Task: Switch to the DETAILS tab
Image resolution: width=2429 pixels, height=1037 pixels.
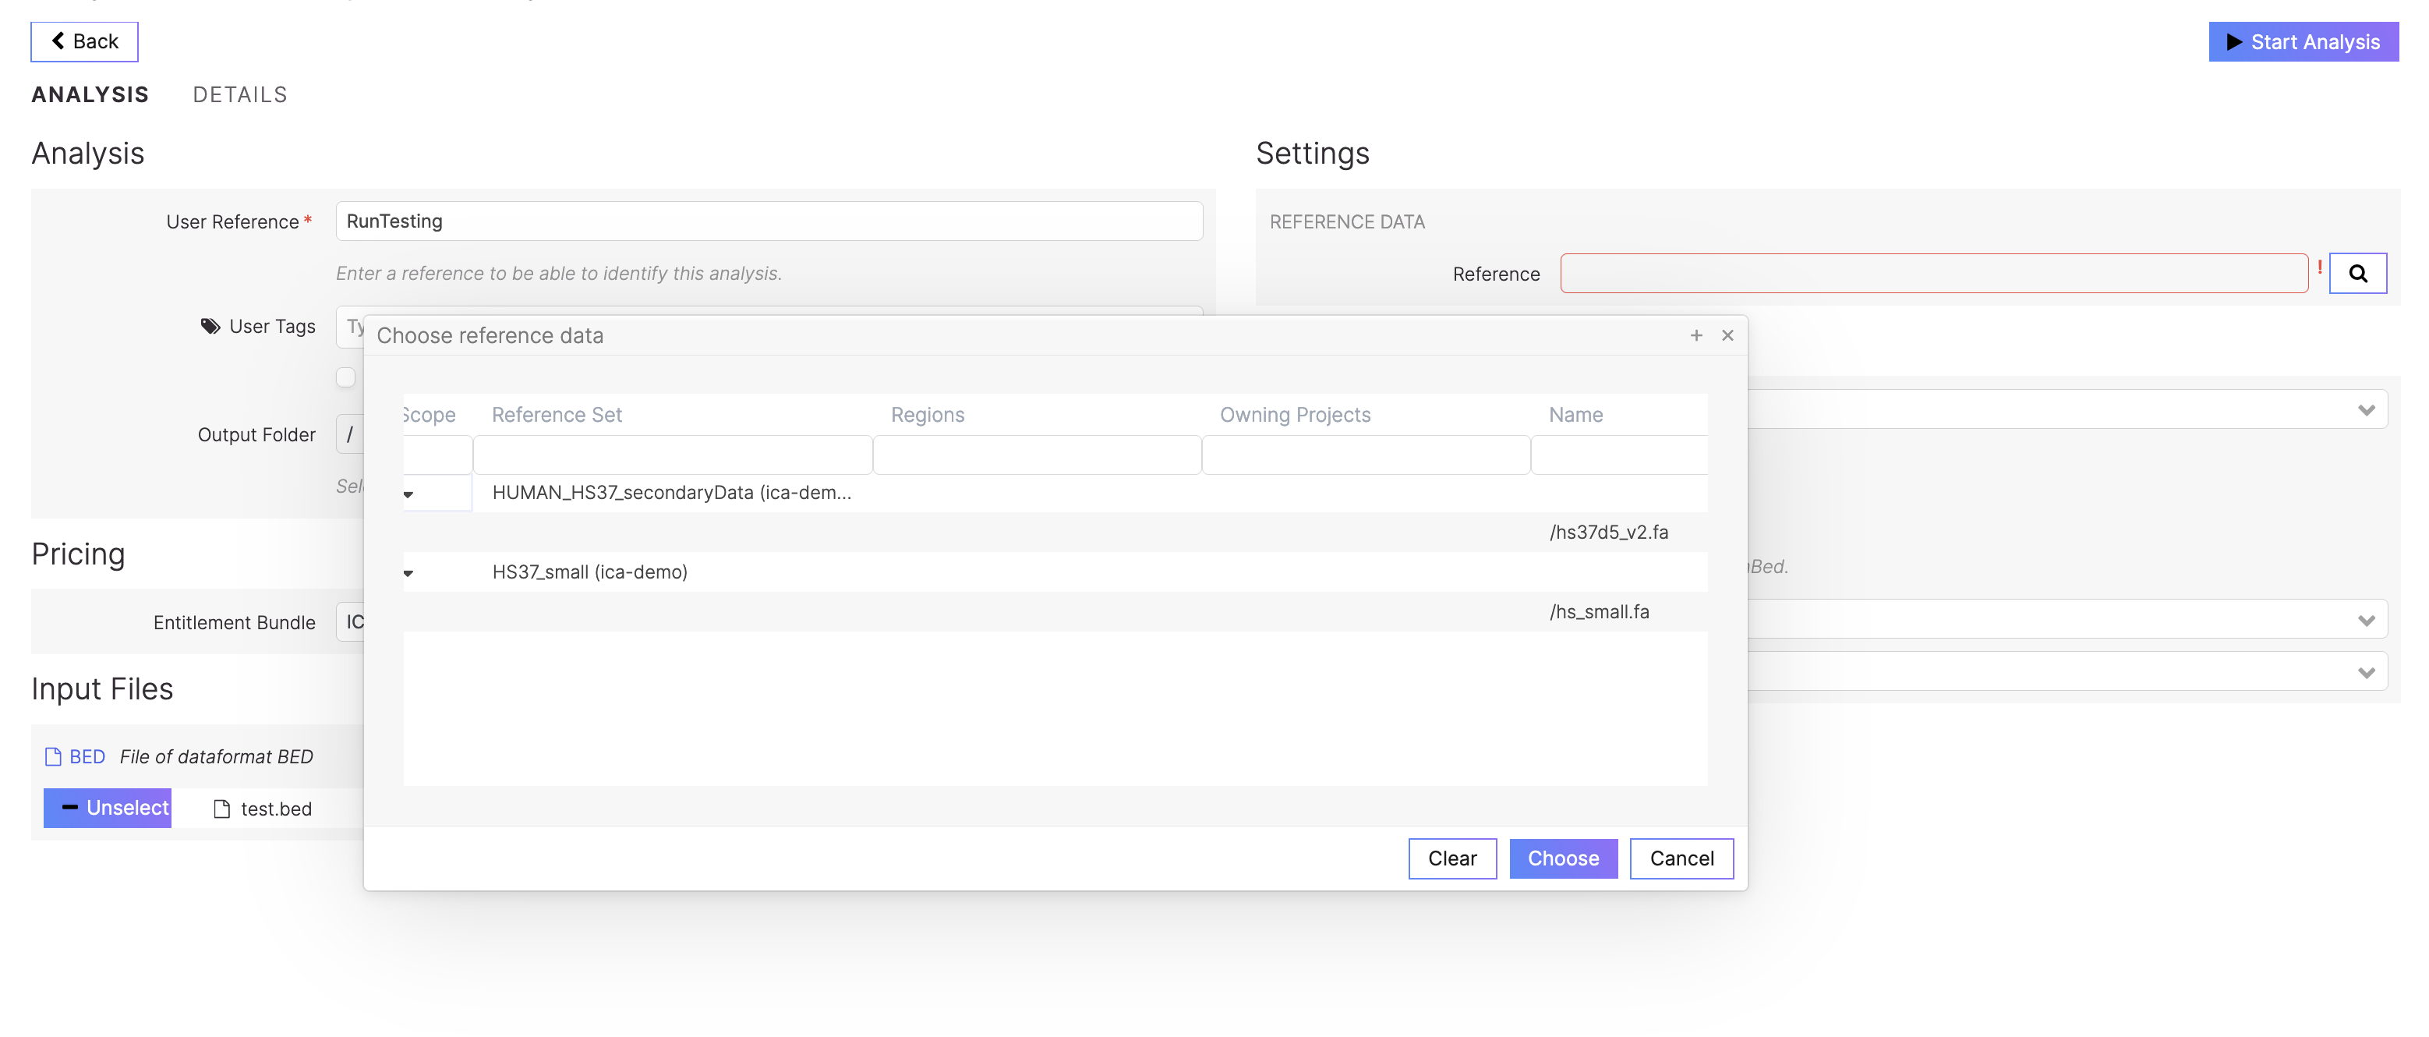Action: (239, 94)
